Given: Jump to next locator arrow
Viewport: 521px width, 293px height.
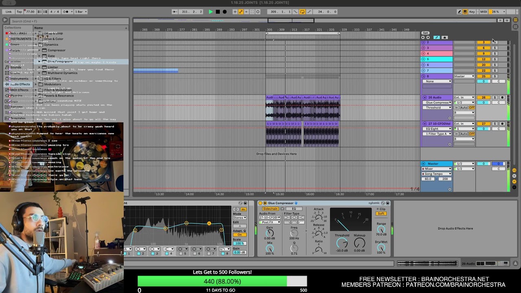Looking at the screenshot, I should point(428,37).
